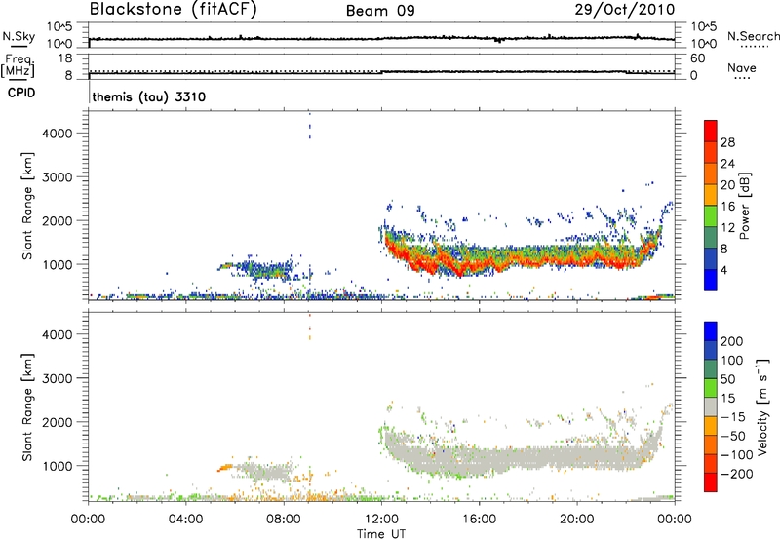Click the velocity panel 'Slant Range [km]' label

(x=27, y=406)
